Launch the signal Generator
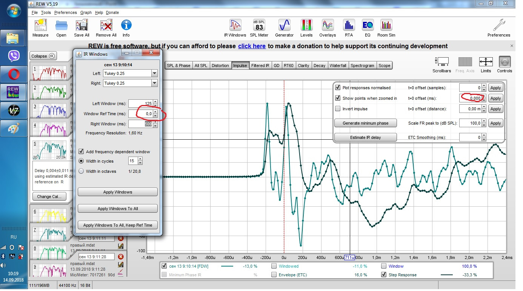523x291 pixels. pyautogui.click(x=284, y=25)
